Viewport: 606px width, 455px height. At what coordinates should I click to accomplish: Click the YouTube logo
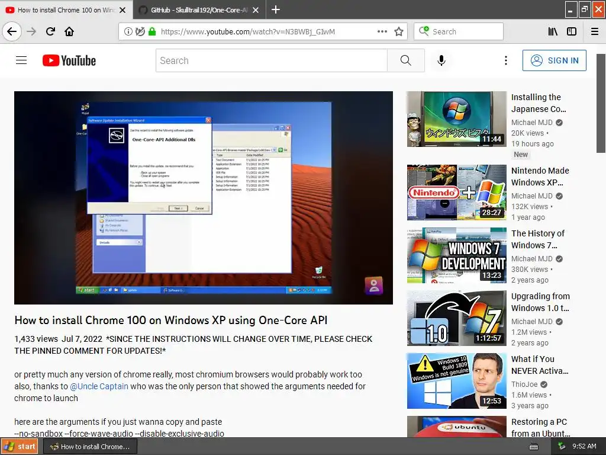(x=69, y=61)
